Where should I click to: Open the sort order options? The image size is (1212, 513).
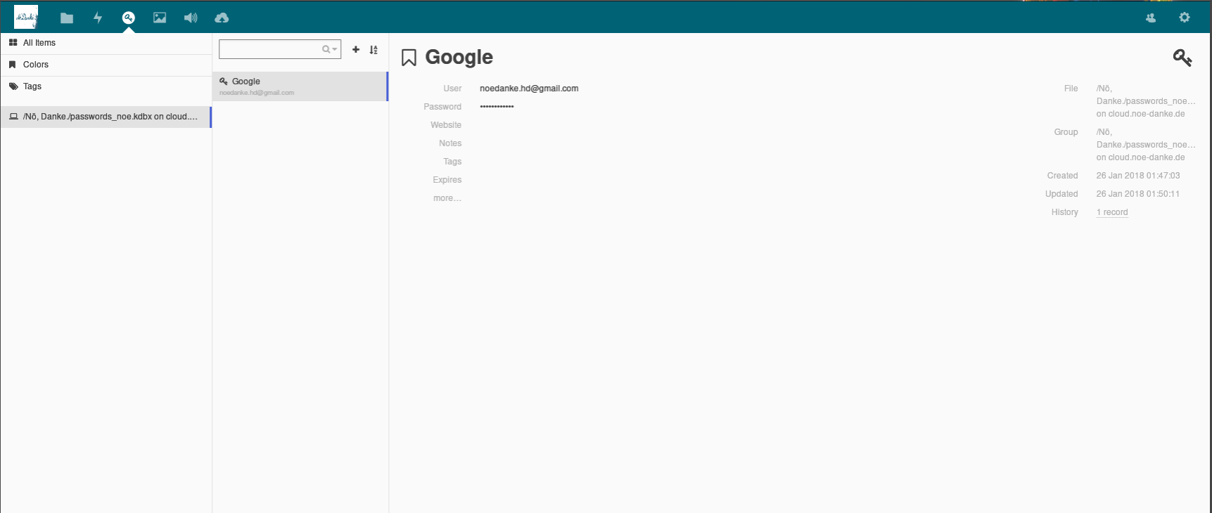[374, 49]
